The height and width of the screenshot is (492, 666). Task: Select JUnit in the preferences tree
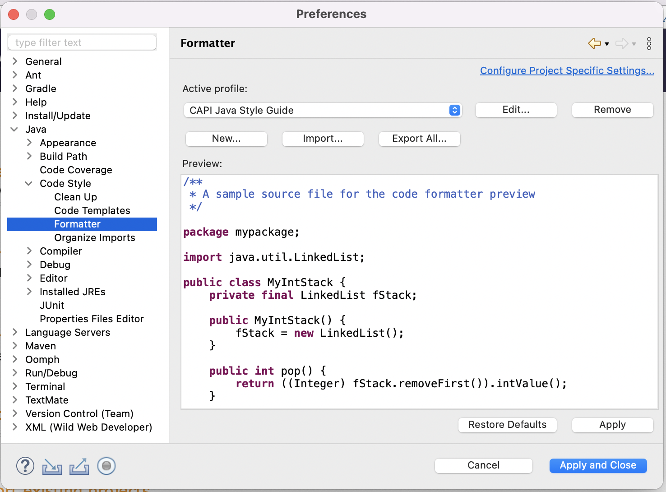(52, 305)
